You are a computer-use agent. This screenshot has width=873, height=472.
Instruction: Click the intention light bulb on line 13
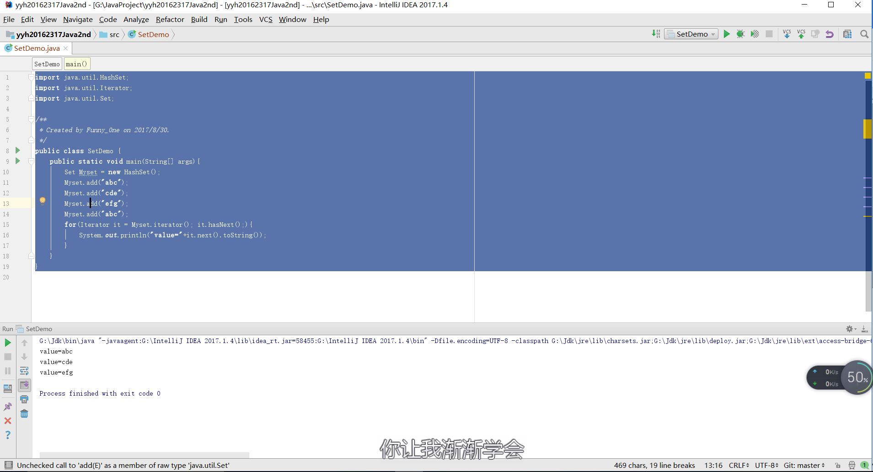coord(43,201)
